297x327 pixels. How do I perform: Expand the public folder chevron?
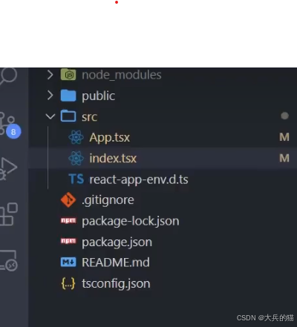pos(50,96)
